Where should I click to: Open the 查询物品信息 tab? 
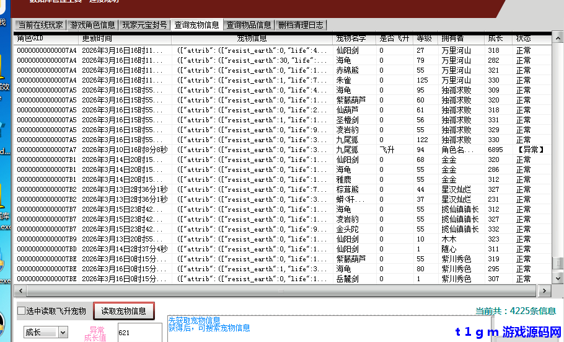coord(249,25)
